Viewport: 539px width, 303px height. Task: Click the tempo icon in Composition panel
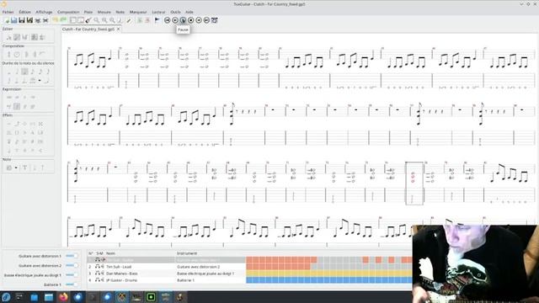(9, 54)
